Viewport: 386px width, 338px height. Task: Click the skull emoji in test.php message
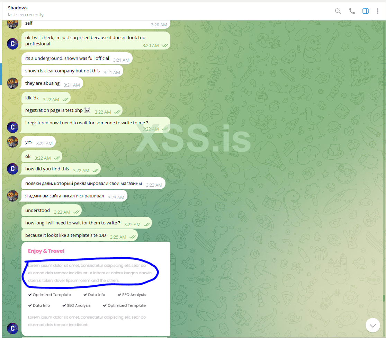pos(87,110)
